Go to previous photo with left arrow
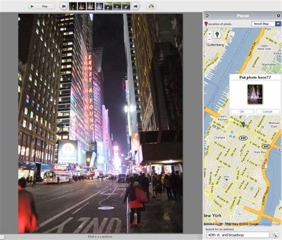 64,7
